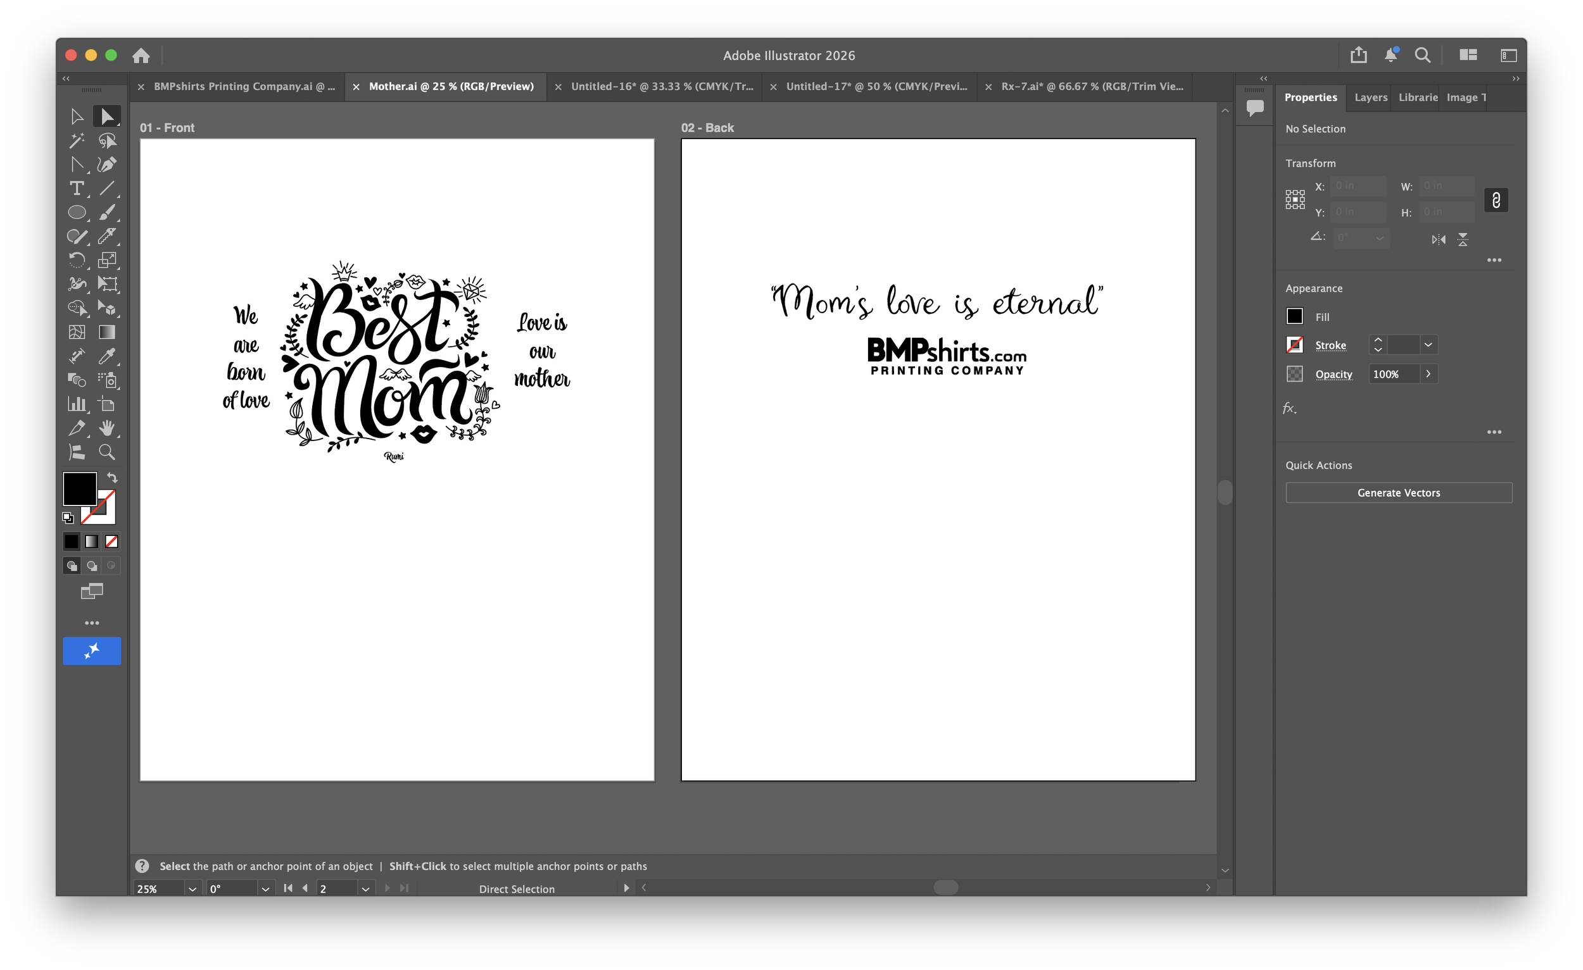Open stroke weight dropdown
The width and height of the screenshot is (1583, 970).
tap(1428, 345)
